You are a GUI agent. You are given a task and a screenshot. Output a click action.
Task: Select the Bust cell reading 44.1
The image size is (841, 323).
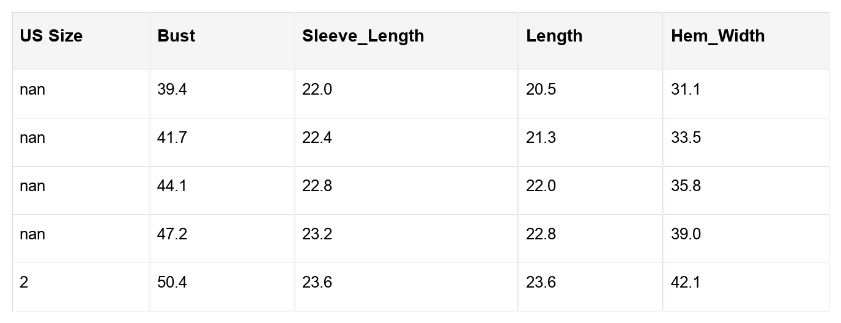pyautogui.click(x=172, y=186)
